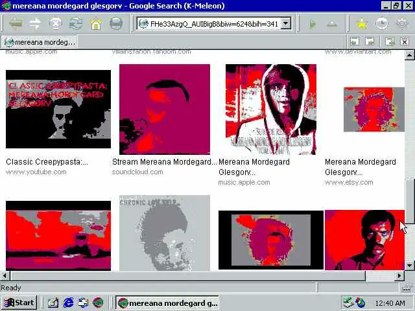Open the Classic Creepypasta YouTube thumbnail

click(x=58, y=109)
